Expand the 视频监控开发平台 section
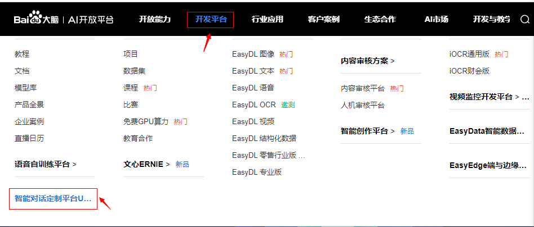The width and height of the screenshot is (534, 227). (489, 97)
